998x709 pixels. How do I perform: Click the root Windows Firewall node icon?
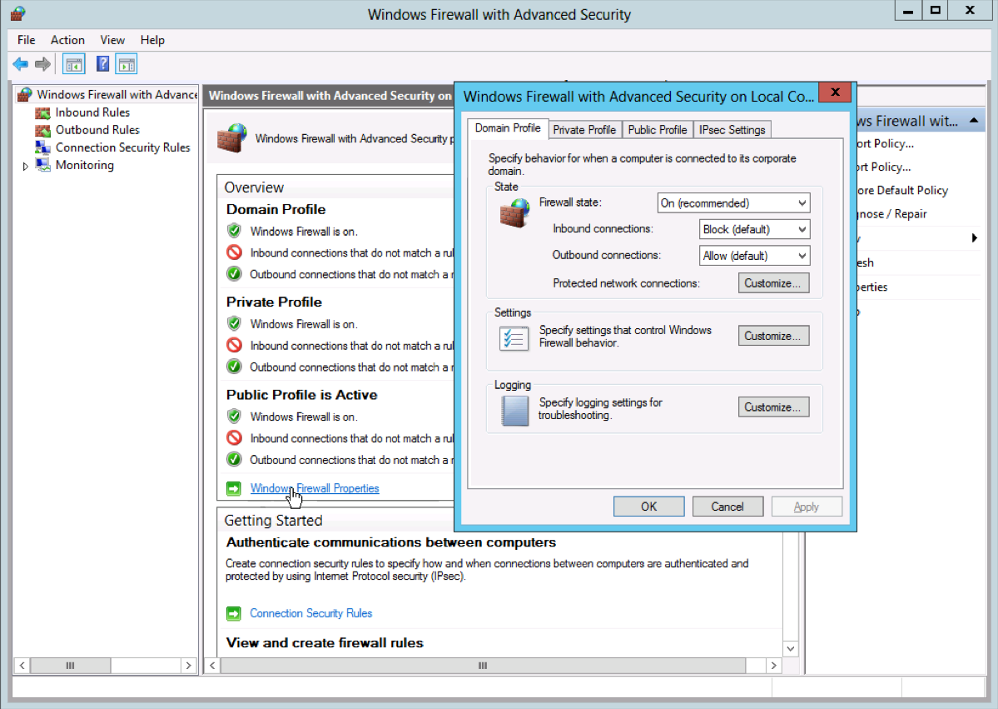coord(25,95)
